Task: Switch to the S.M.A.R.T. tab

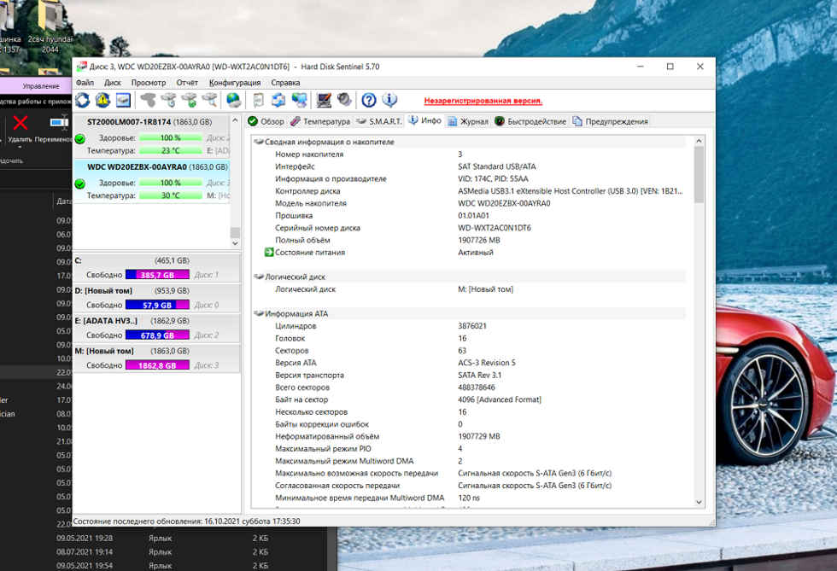Action: pos(379,121)
